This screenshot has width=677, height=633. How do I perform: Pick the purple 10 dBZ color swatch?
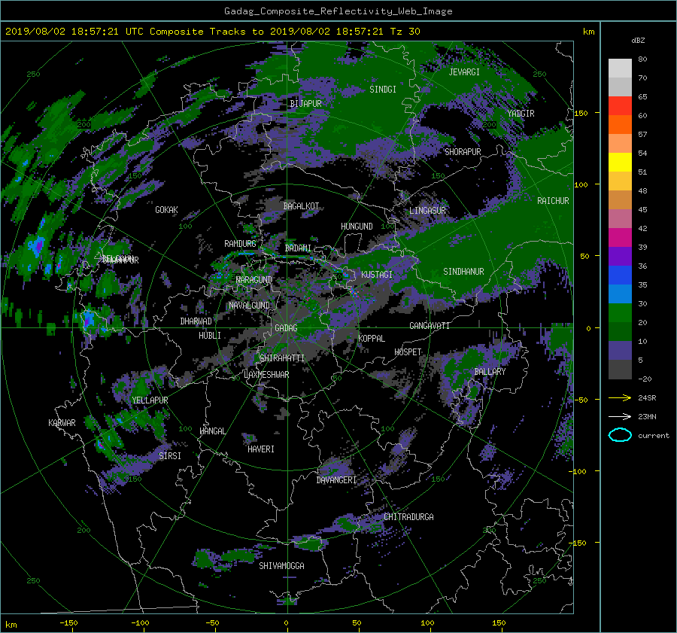pos(620,350)
